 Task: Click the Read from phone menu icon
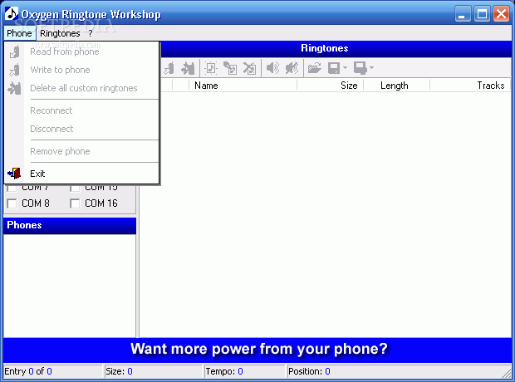[14, 51]
